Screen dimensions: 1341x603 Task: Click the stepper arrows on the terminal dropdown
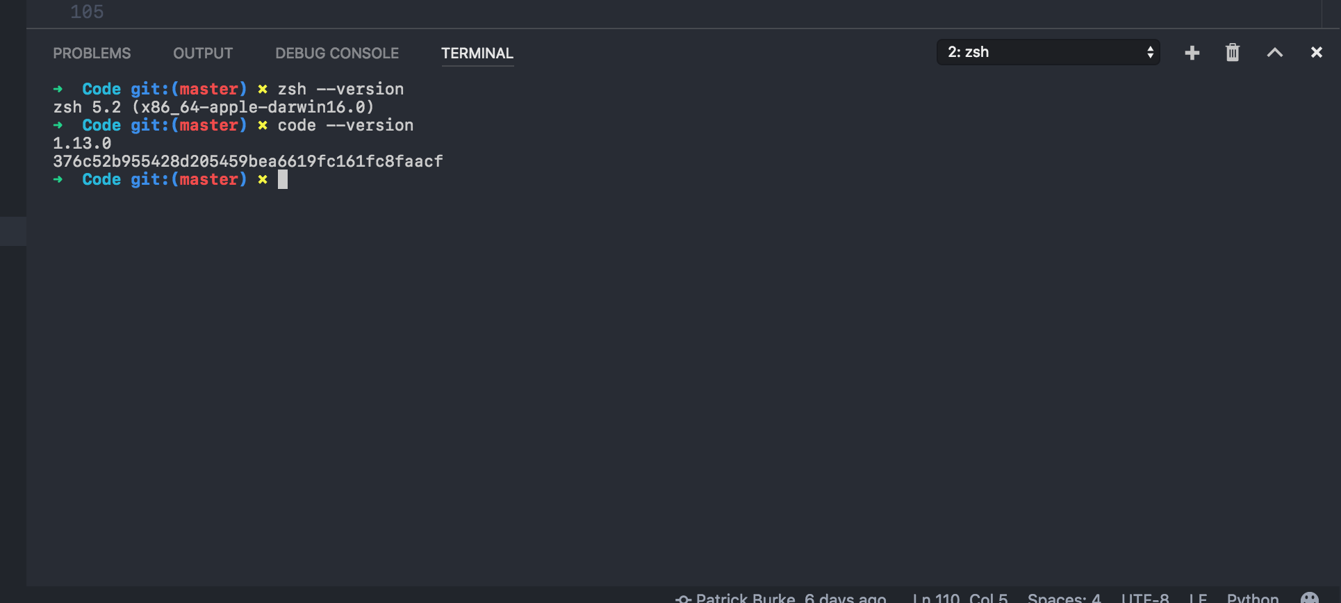(x=1151, y=51)
